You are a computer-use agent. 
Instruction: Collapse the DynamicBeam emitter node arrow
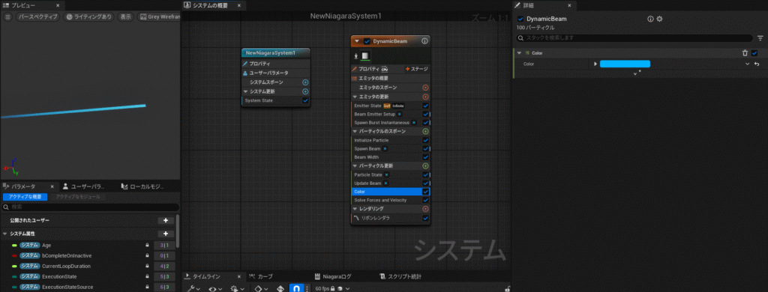pyautogui.click(x=357, y=41)
